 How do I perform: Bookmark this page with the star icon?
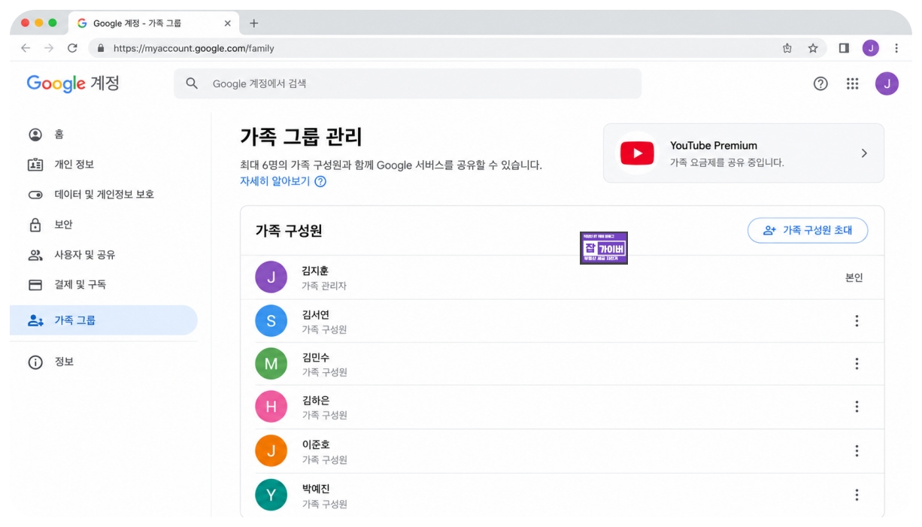pos(813,48)
